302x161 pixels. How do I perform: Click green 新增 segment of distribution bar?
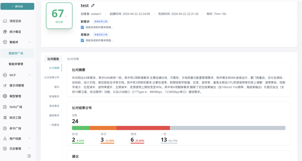(81, 128)
